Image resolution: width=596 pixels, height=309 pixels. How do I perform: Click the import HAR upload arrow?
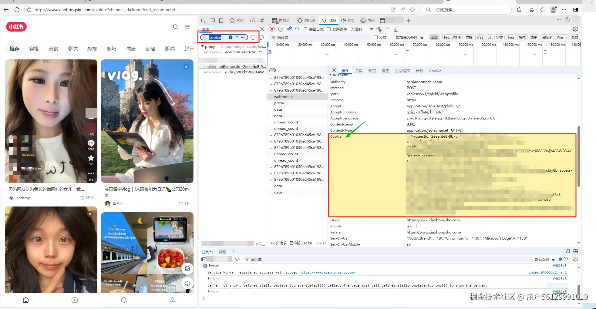click(387, 29)
